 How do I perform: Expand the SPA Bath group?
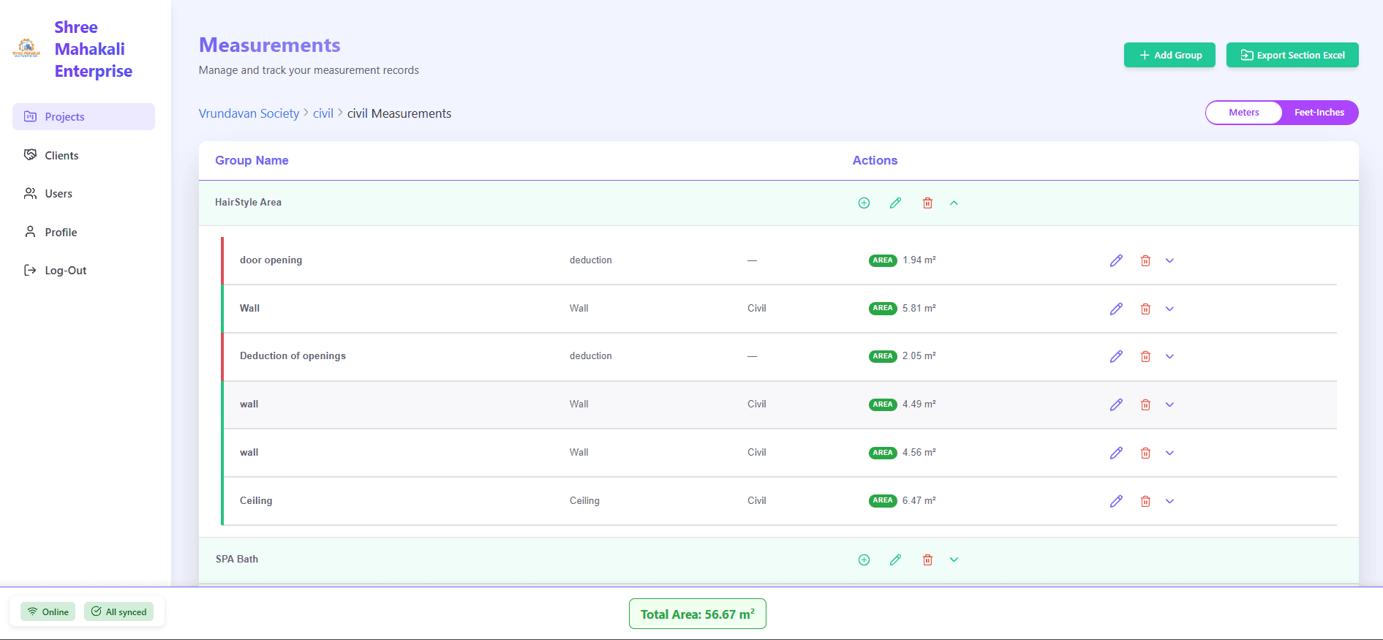click(954, 560)
